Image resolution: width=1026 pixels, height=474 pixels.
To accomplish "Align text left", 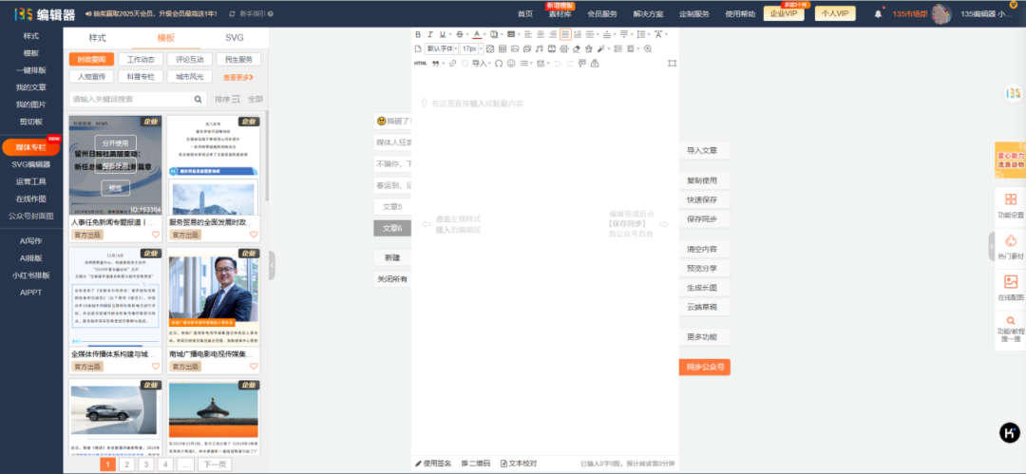I will tap(528, 34).
